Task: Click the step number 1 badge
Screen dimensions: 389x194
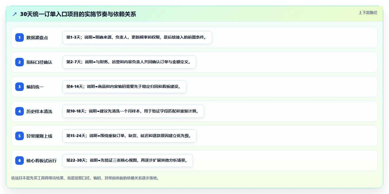Action: (x=20, y=37)
